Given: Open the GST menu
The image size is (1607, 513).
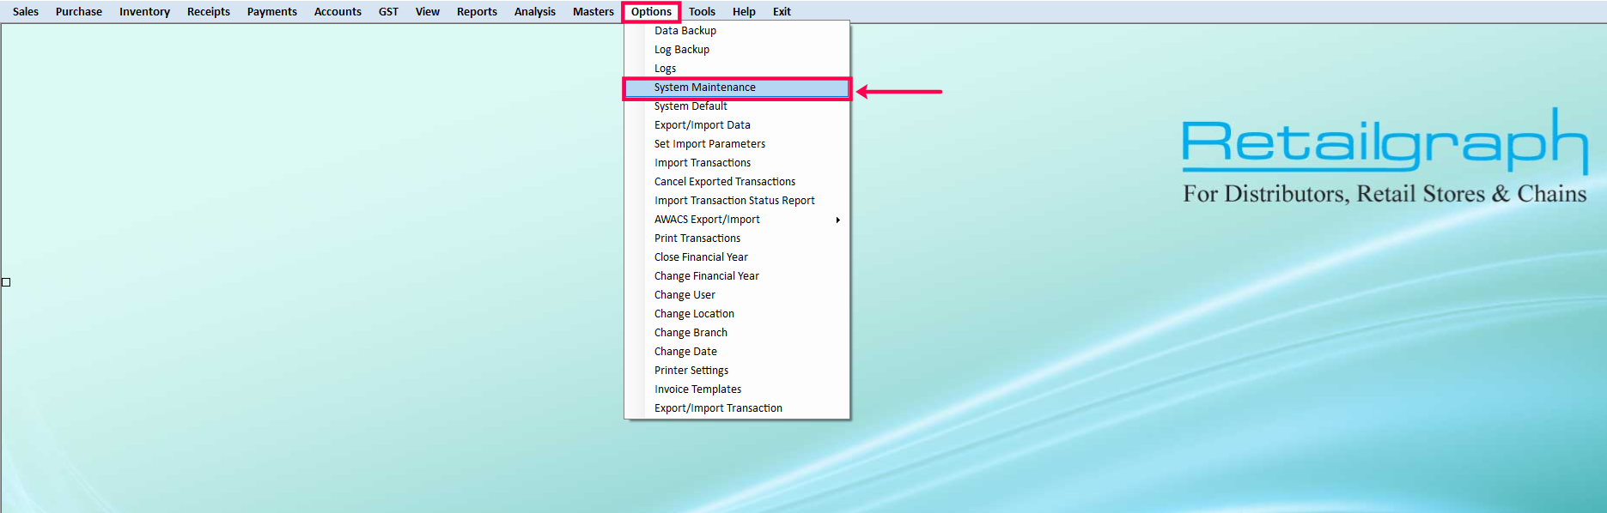Looking at the screenshot, I should tap(388, 11).
